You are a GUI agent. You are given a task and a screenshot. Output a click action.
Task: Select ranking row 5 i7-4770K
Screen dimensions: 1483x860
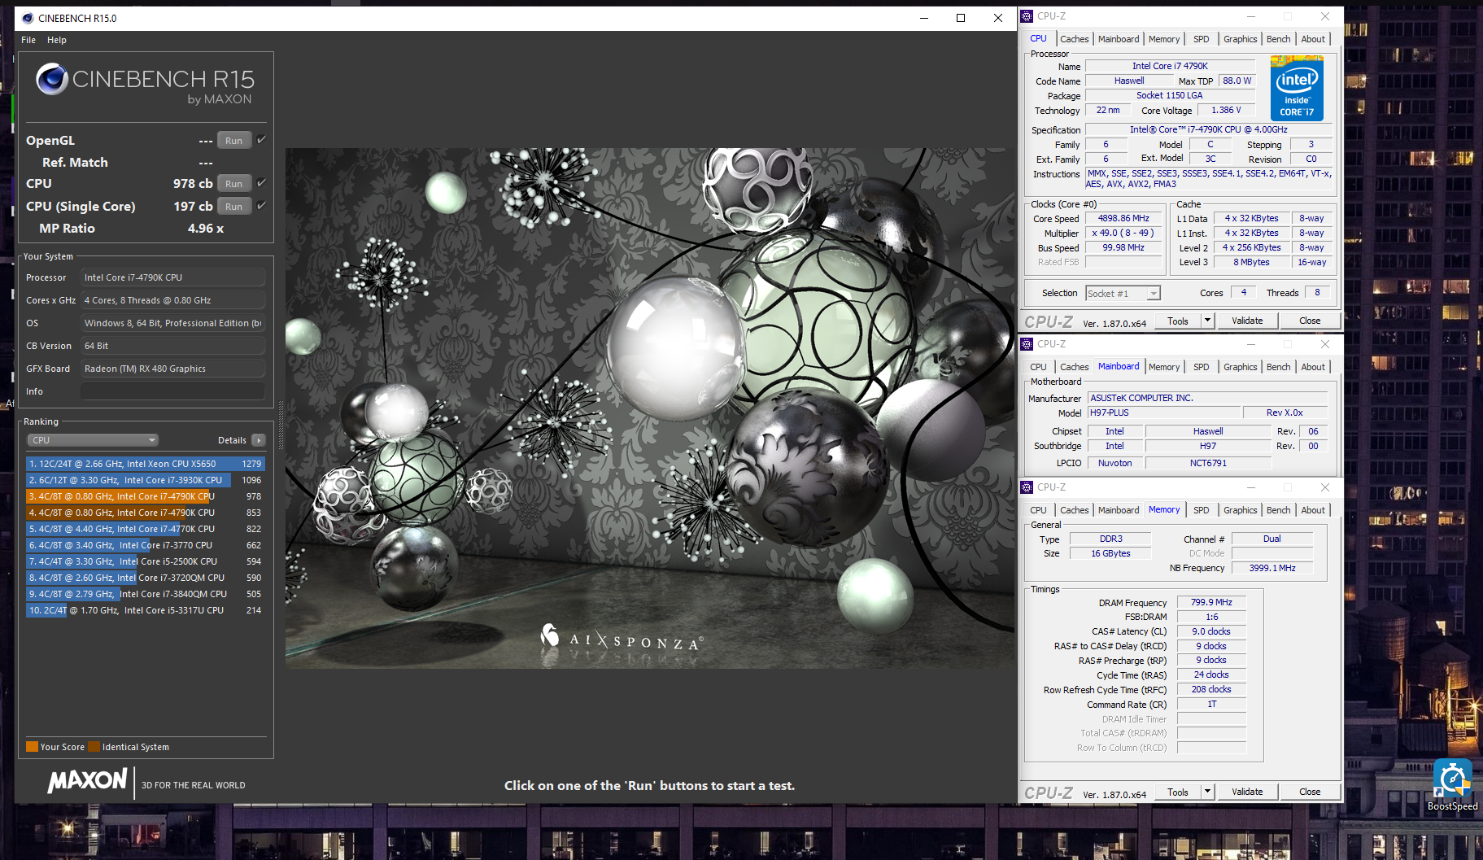[x=146, y=529]
